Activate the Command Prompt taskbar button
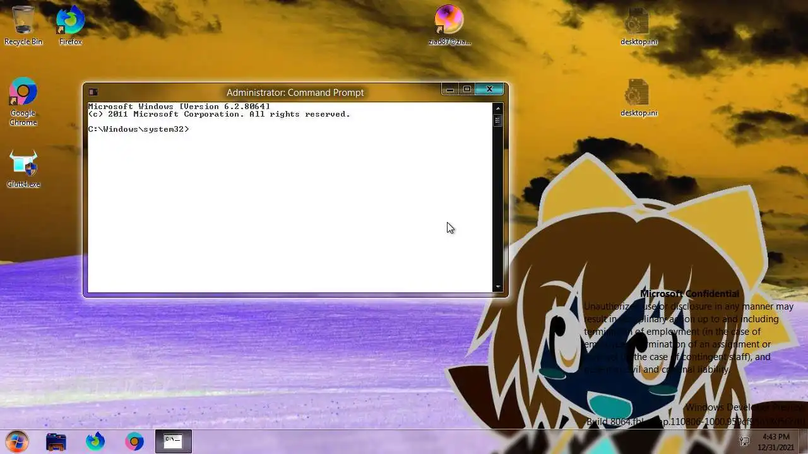This screenshot has height=454, width=808. tap(174, 441)
